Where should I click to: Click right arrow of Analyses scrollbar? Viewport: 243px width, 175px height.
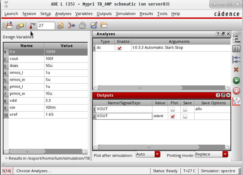pyautogui.click(x=227, y=88)
